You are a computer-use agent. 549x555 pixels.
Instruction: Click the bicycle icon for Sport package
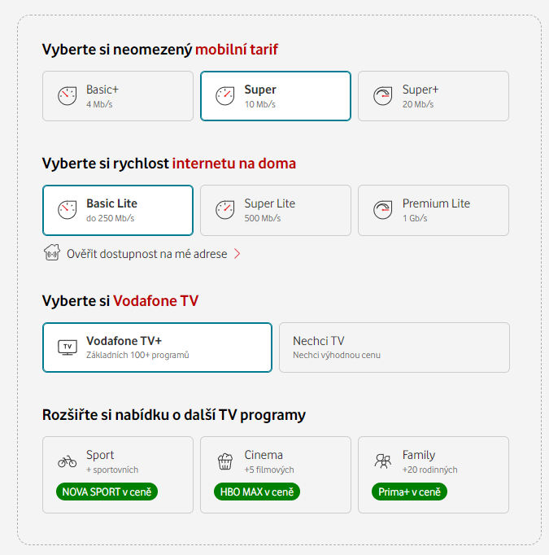pyautogui.click(x=67, y=461)
